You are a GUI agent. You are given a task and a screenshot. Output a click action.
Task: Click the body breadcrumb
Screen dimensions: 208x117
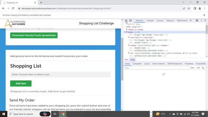click(133, 60)
